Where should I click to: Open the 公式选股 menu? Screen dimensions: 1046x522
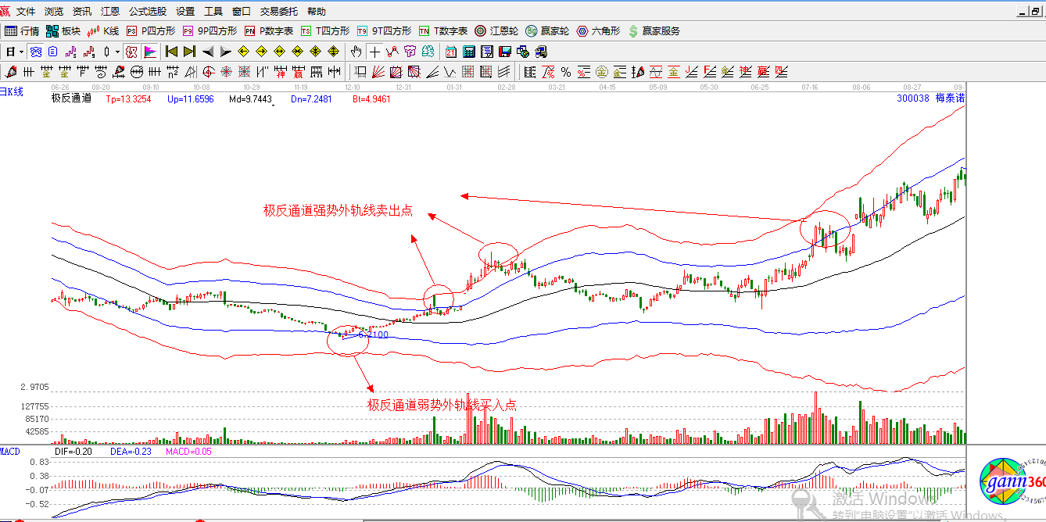click(147, 12)
